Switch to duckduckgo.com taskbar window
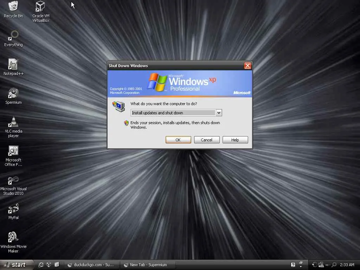Viewport: 360px width, 270px height. [x=92, y=265]
